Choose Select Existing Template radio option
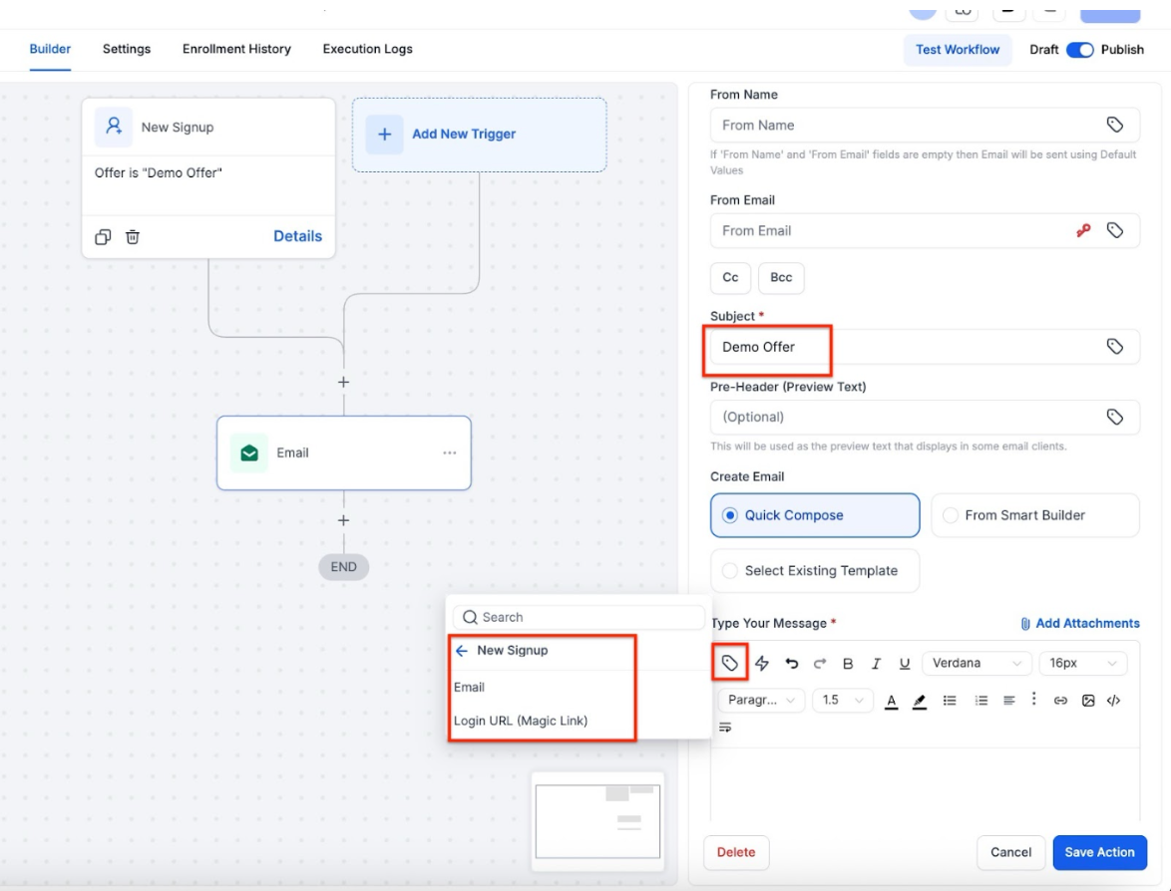Viewport: 1171px width, 891px height. pyautogui.click(x=815, y=571)
